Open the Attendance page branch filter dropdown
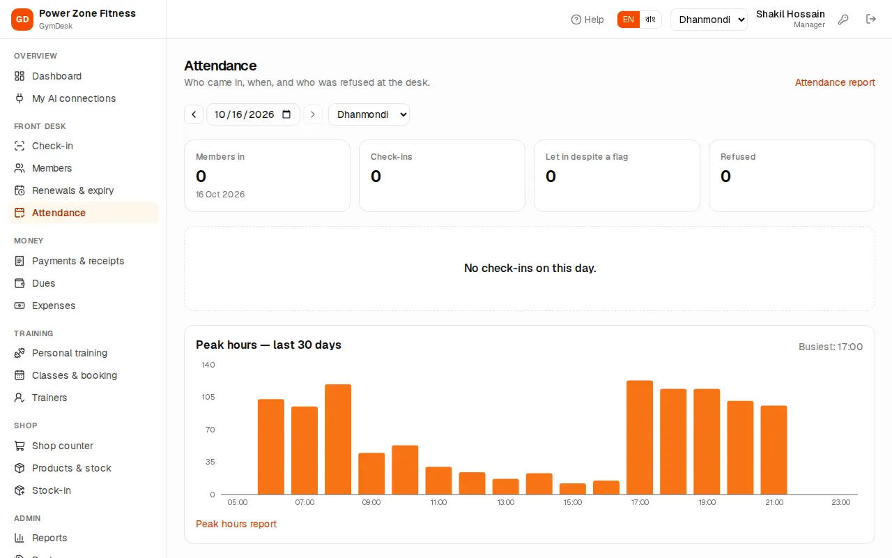This screenshot has width=892, height=558. [369, 114]
